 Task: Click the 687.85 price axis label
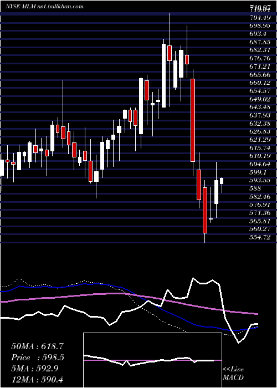260,42
